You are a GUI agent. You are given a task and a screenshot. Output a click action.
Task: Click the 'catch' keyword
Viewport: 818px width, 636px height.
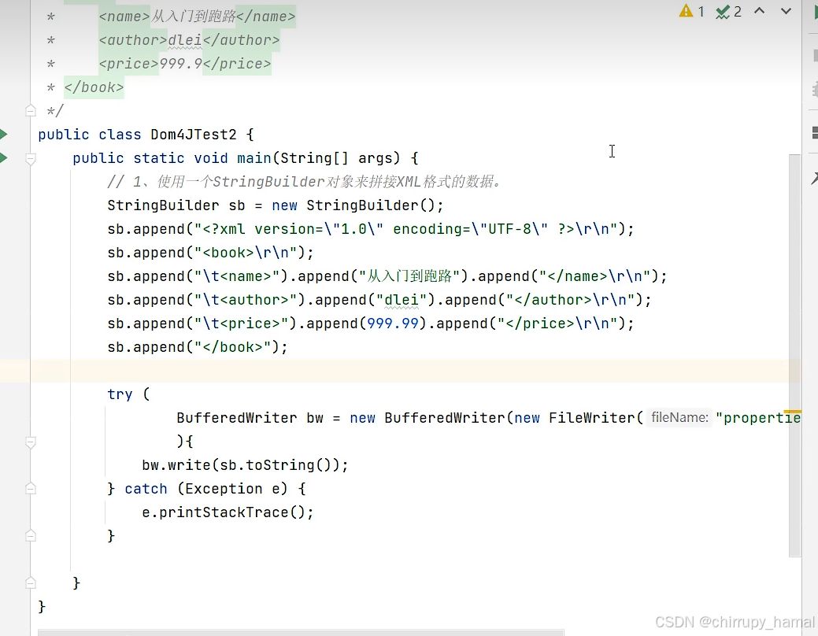click(x=146, y=489)
